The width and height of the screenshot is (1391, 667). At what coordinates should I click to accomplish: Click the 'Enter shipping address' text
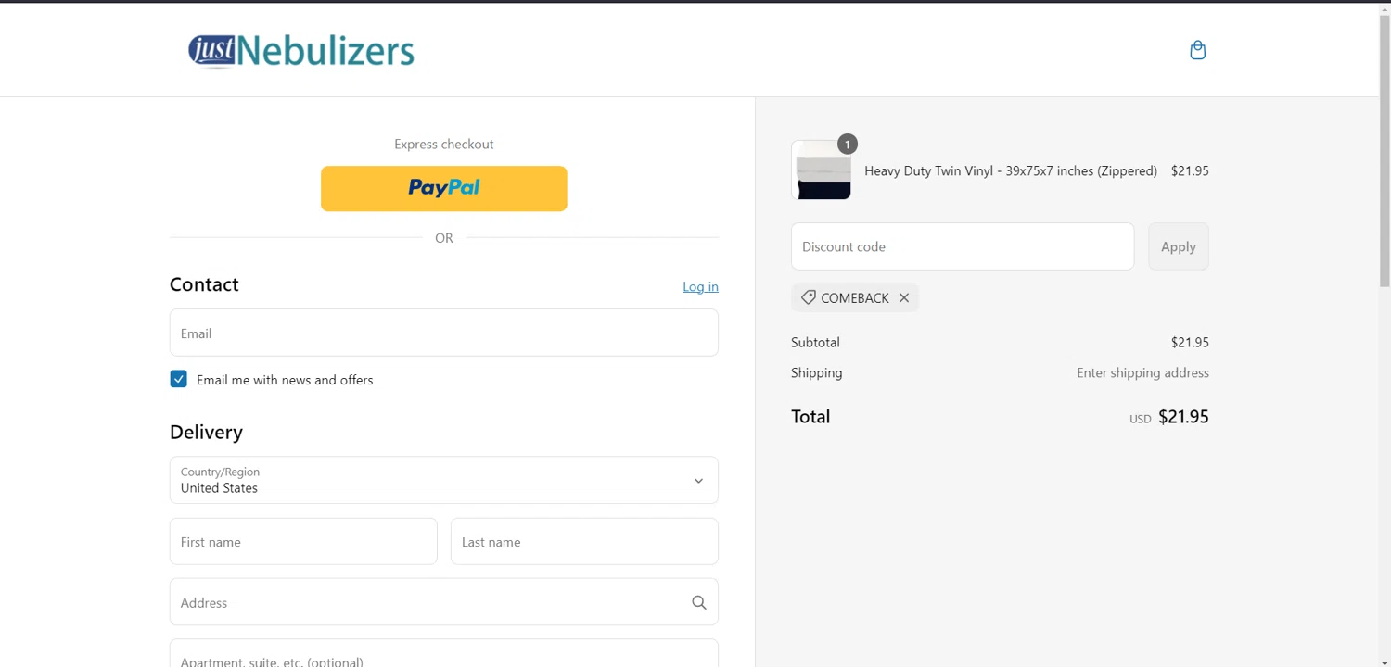(1142, 372)
